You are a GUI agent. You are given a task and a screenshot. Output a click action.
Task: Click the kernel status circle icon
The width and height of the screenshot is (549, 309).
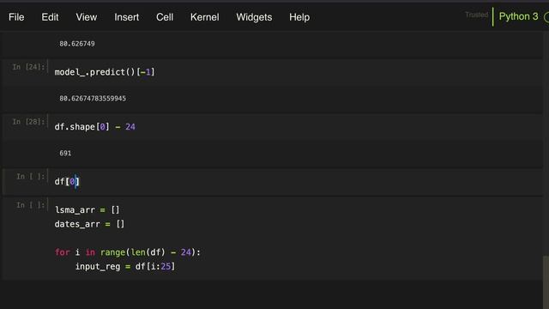pos(546,17)
